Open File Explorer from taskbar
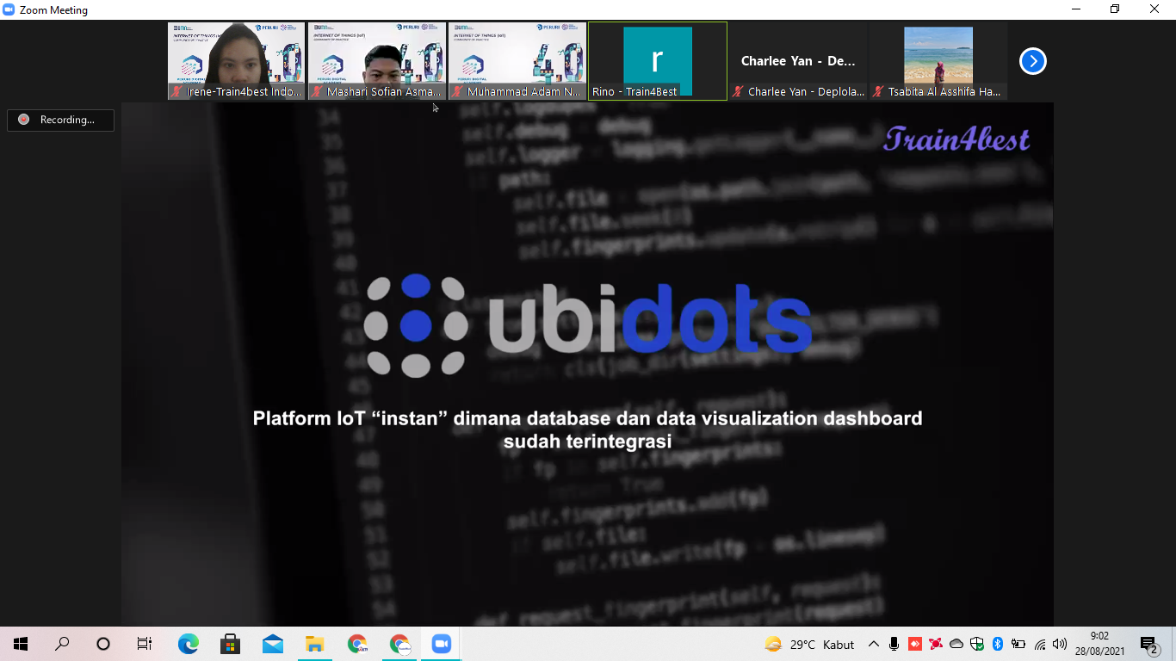Screen dimensions: 1176x661 point(315,644)
